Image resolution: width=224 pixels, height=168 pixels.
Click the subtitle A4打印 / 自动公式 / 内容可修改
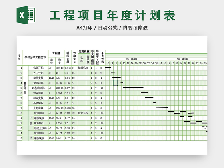pyautogui.click(x=112, y=28)
